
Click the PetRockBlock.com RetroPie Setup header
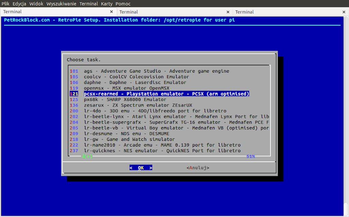coord(119,20)
